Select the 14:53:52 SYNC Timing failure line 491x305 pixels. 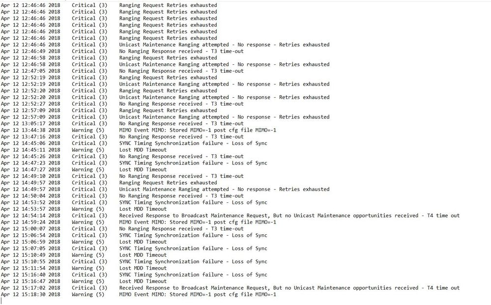[193, 202]
